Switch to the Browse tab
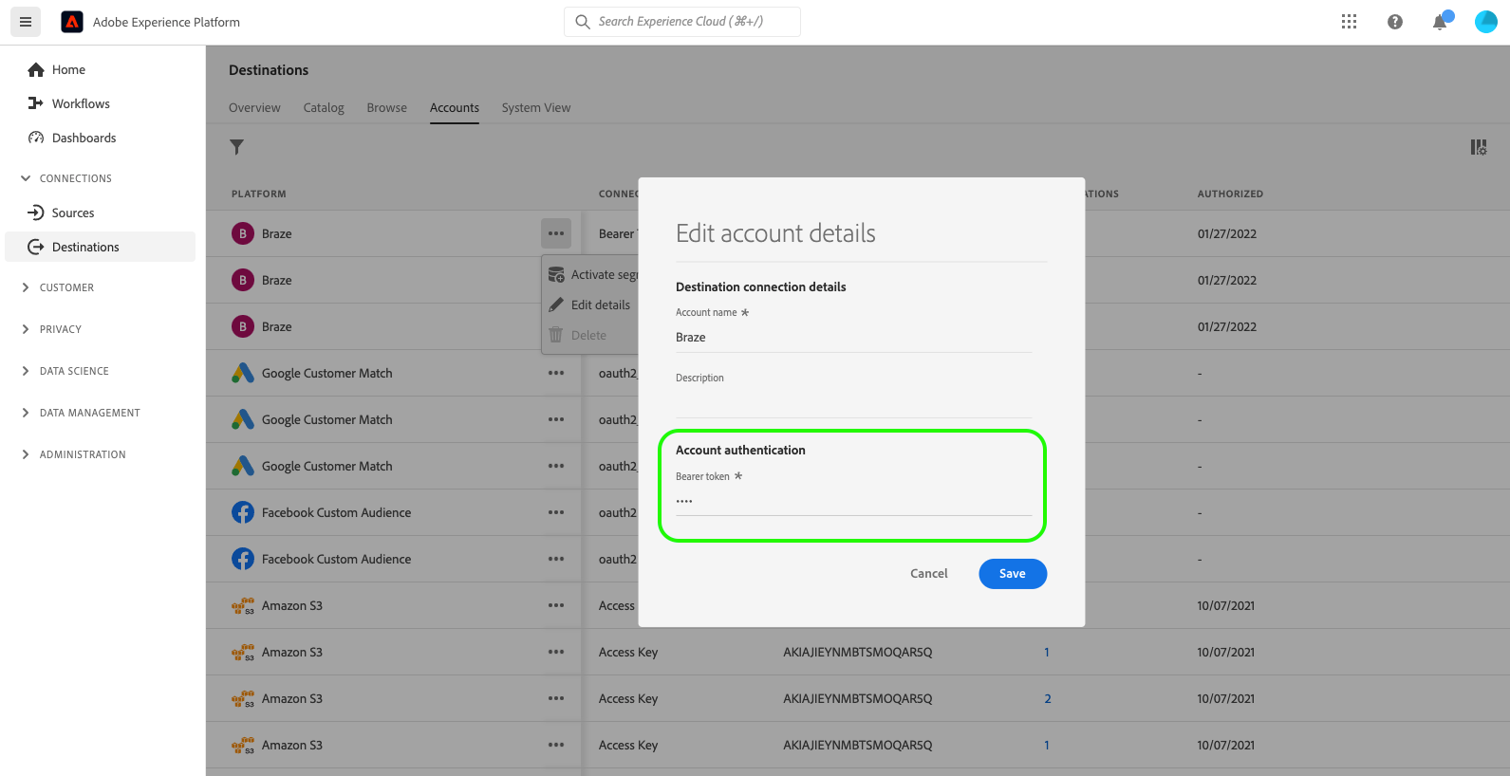Image resolution: width=1510 pixels, height=776 pixels. [387, 107]
